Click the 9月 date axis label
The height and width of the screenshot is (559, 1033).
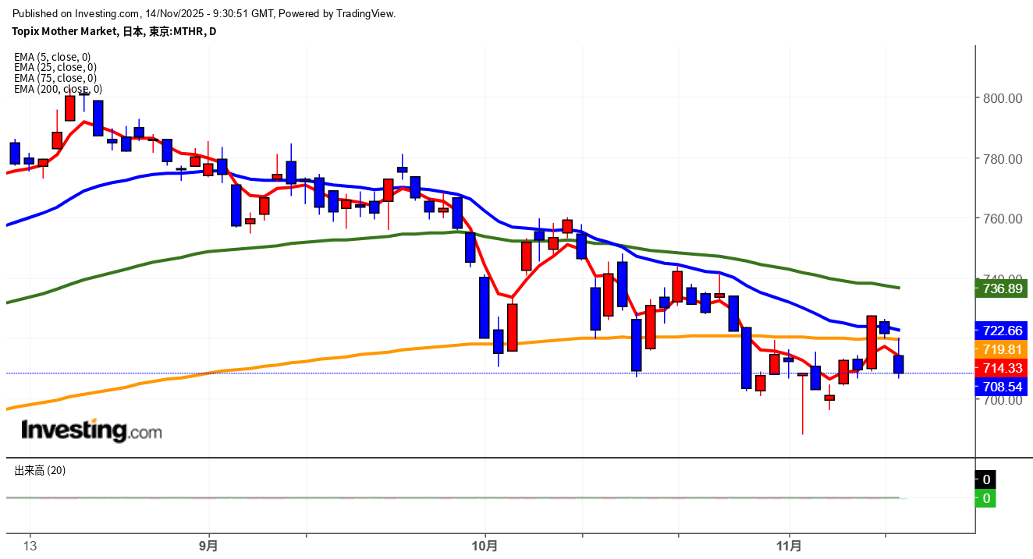(208, 545)
